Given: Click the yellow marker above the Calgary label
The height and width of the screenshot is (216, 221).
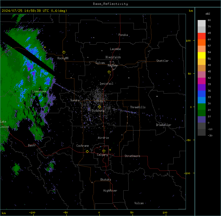Looking at the screenshot, I should (104, 151).
